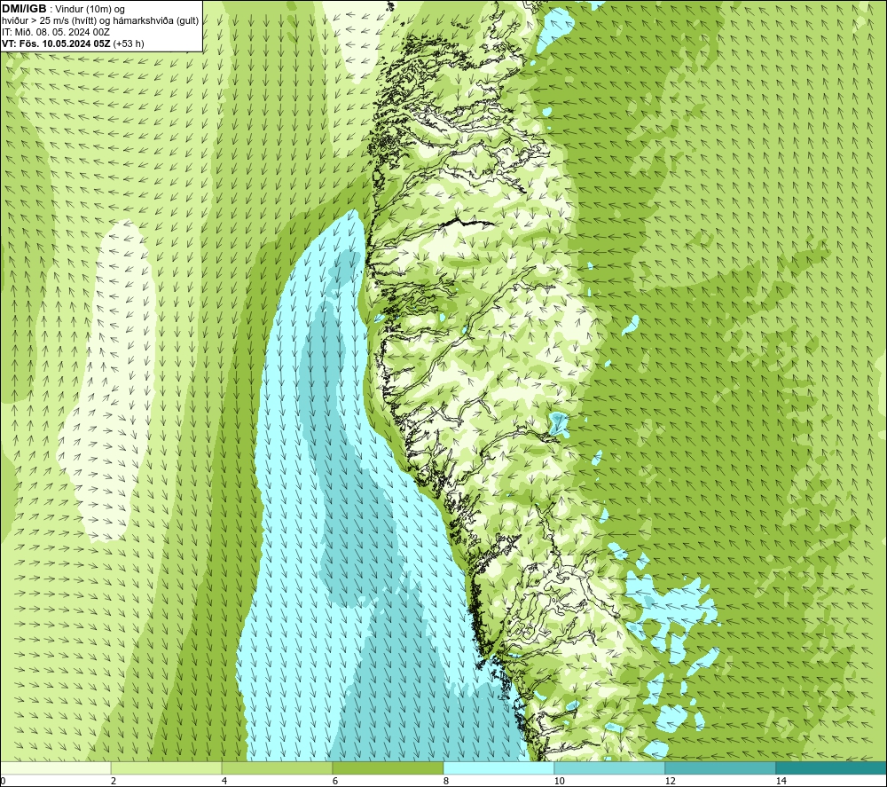Click the '8' label on color scale
887x787 pixels.
pyautogui.click(x=446, y=781)
